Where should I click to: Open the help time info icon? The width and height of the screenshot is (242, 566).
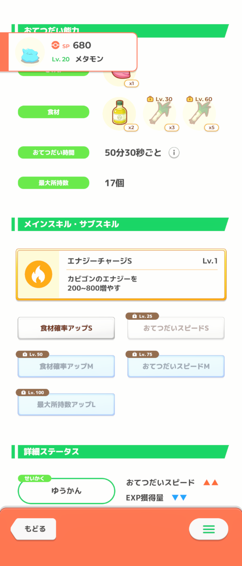[x=174, y=153]
